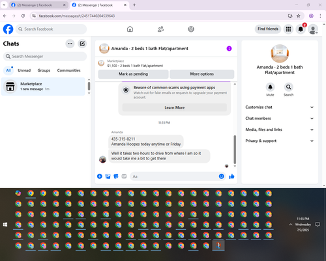Screen dimensions: 326x261
Task: Choose a sticker icon in composer
Action: 116,176
